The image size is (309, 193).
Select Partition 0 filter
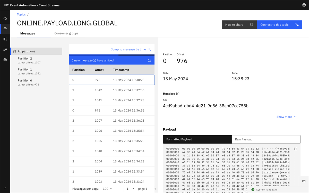36,82
